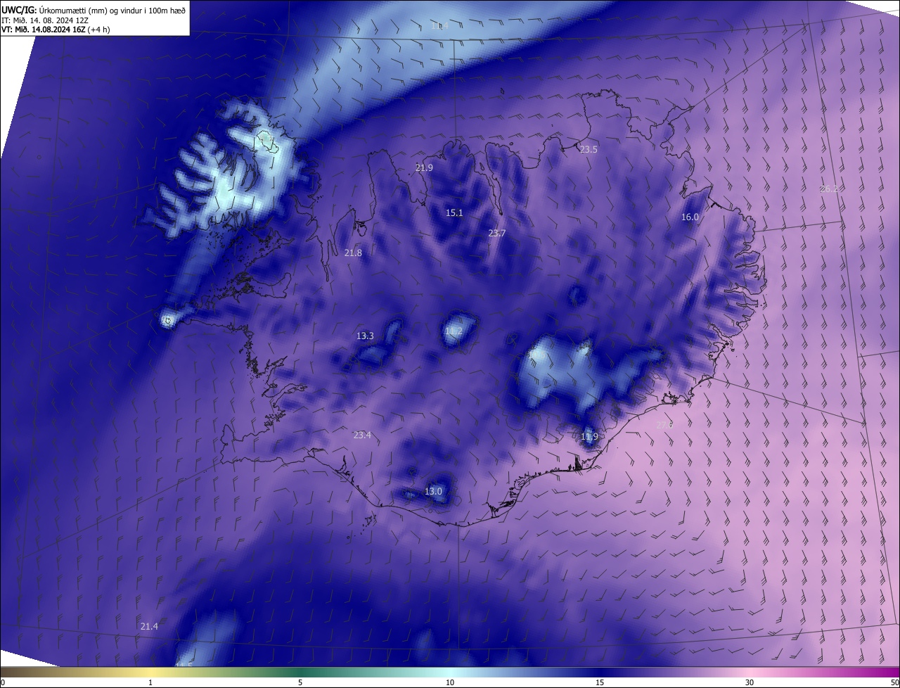This screenshot has width=900, height=688.
Task: Click the 11.9 value label on the map
Action: click(589, 437)
